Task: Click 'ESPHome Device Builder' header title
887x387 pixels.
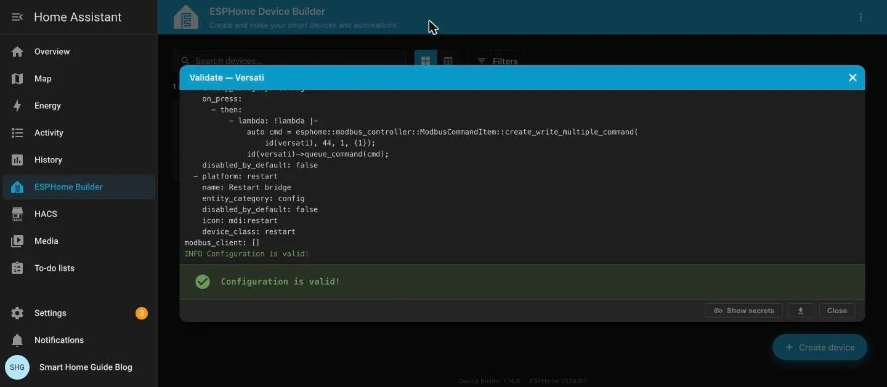Action: point(267,11)
